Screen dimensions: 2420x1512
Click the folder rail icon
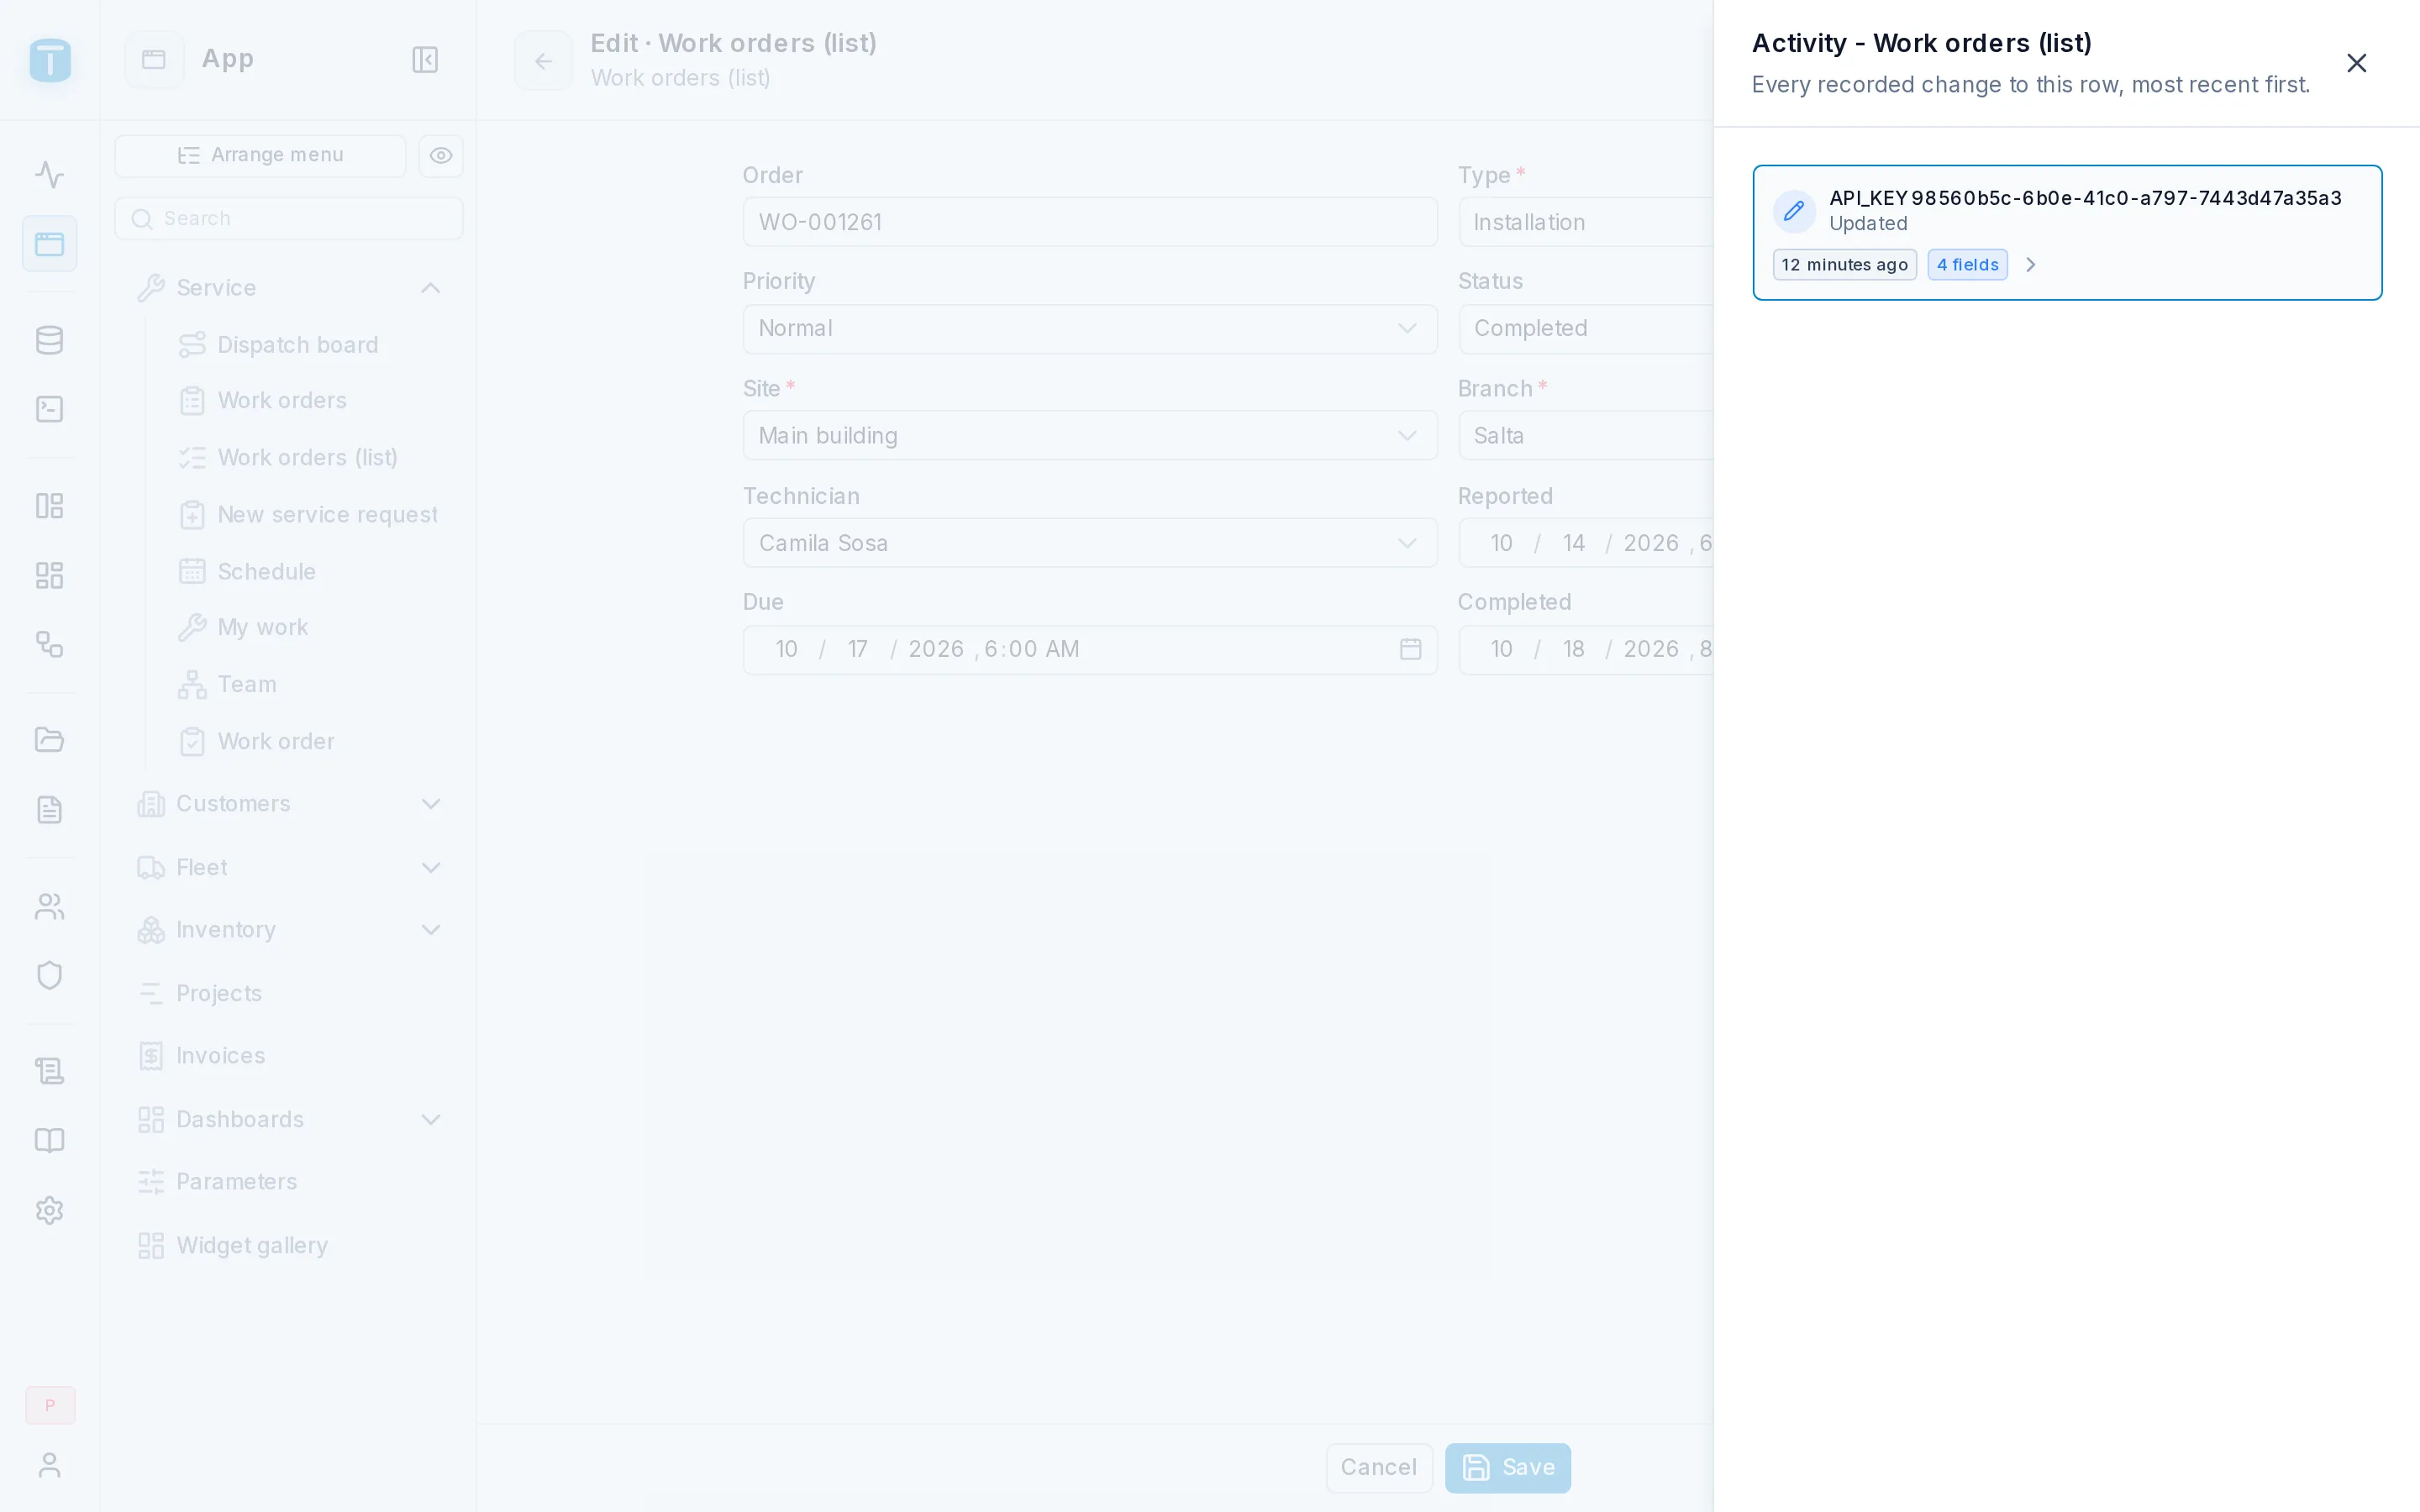coord(49,740)
